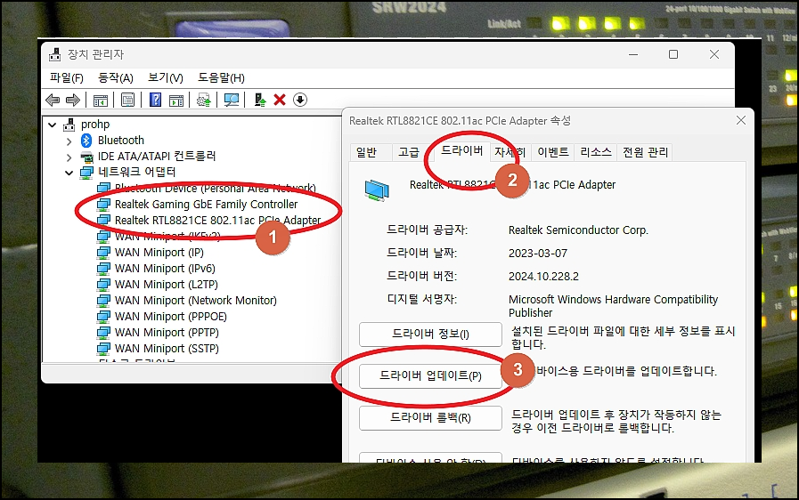Screen dimensions: 799x500
Task: Click the 네트워크 어댑터 category icon
Action: tap(87, 172)
